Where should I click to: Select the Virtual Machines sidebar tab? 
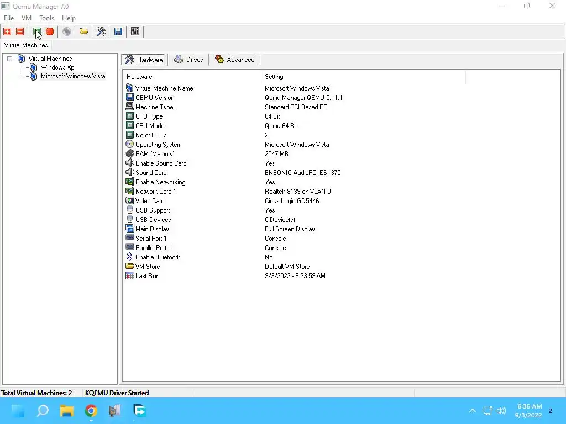click(x=26, y=45)
